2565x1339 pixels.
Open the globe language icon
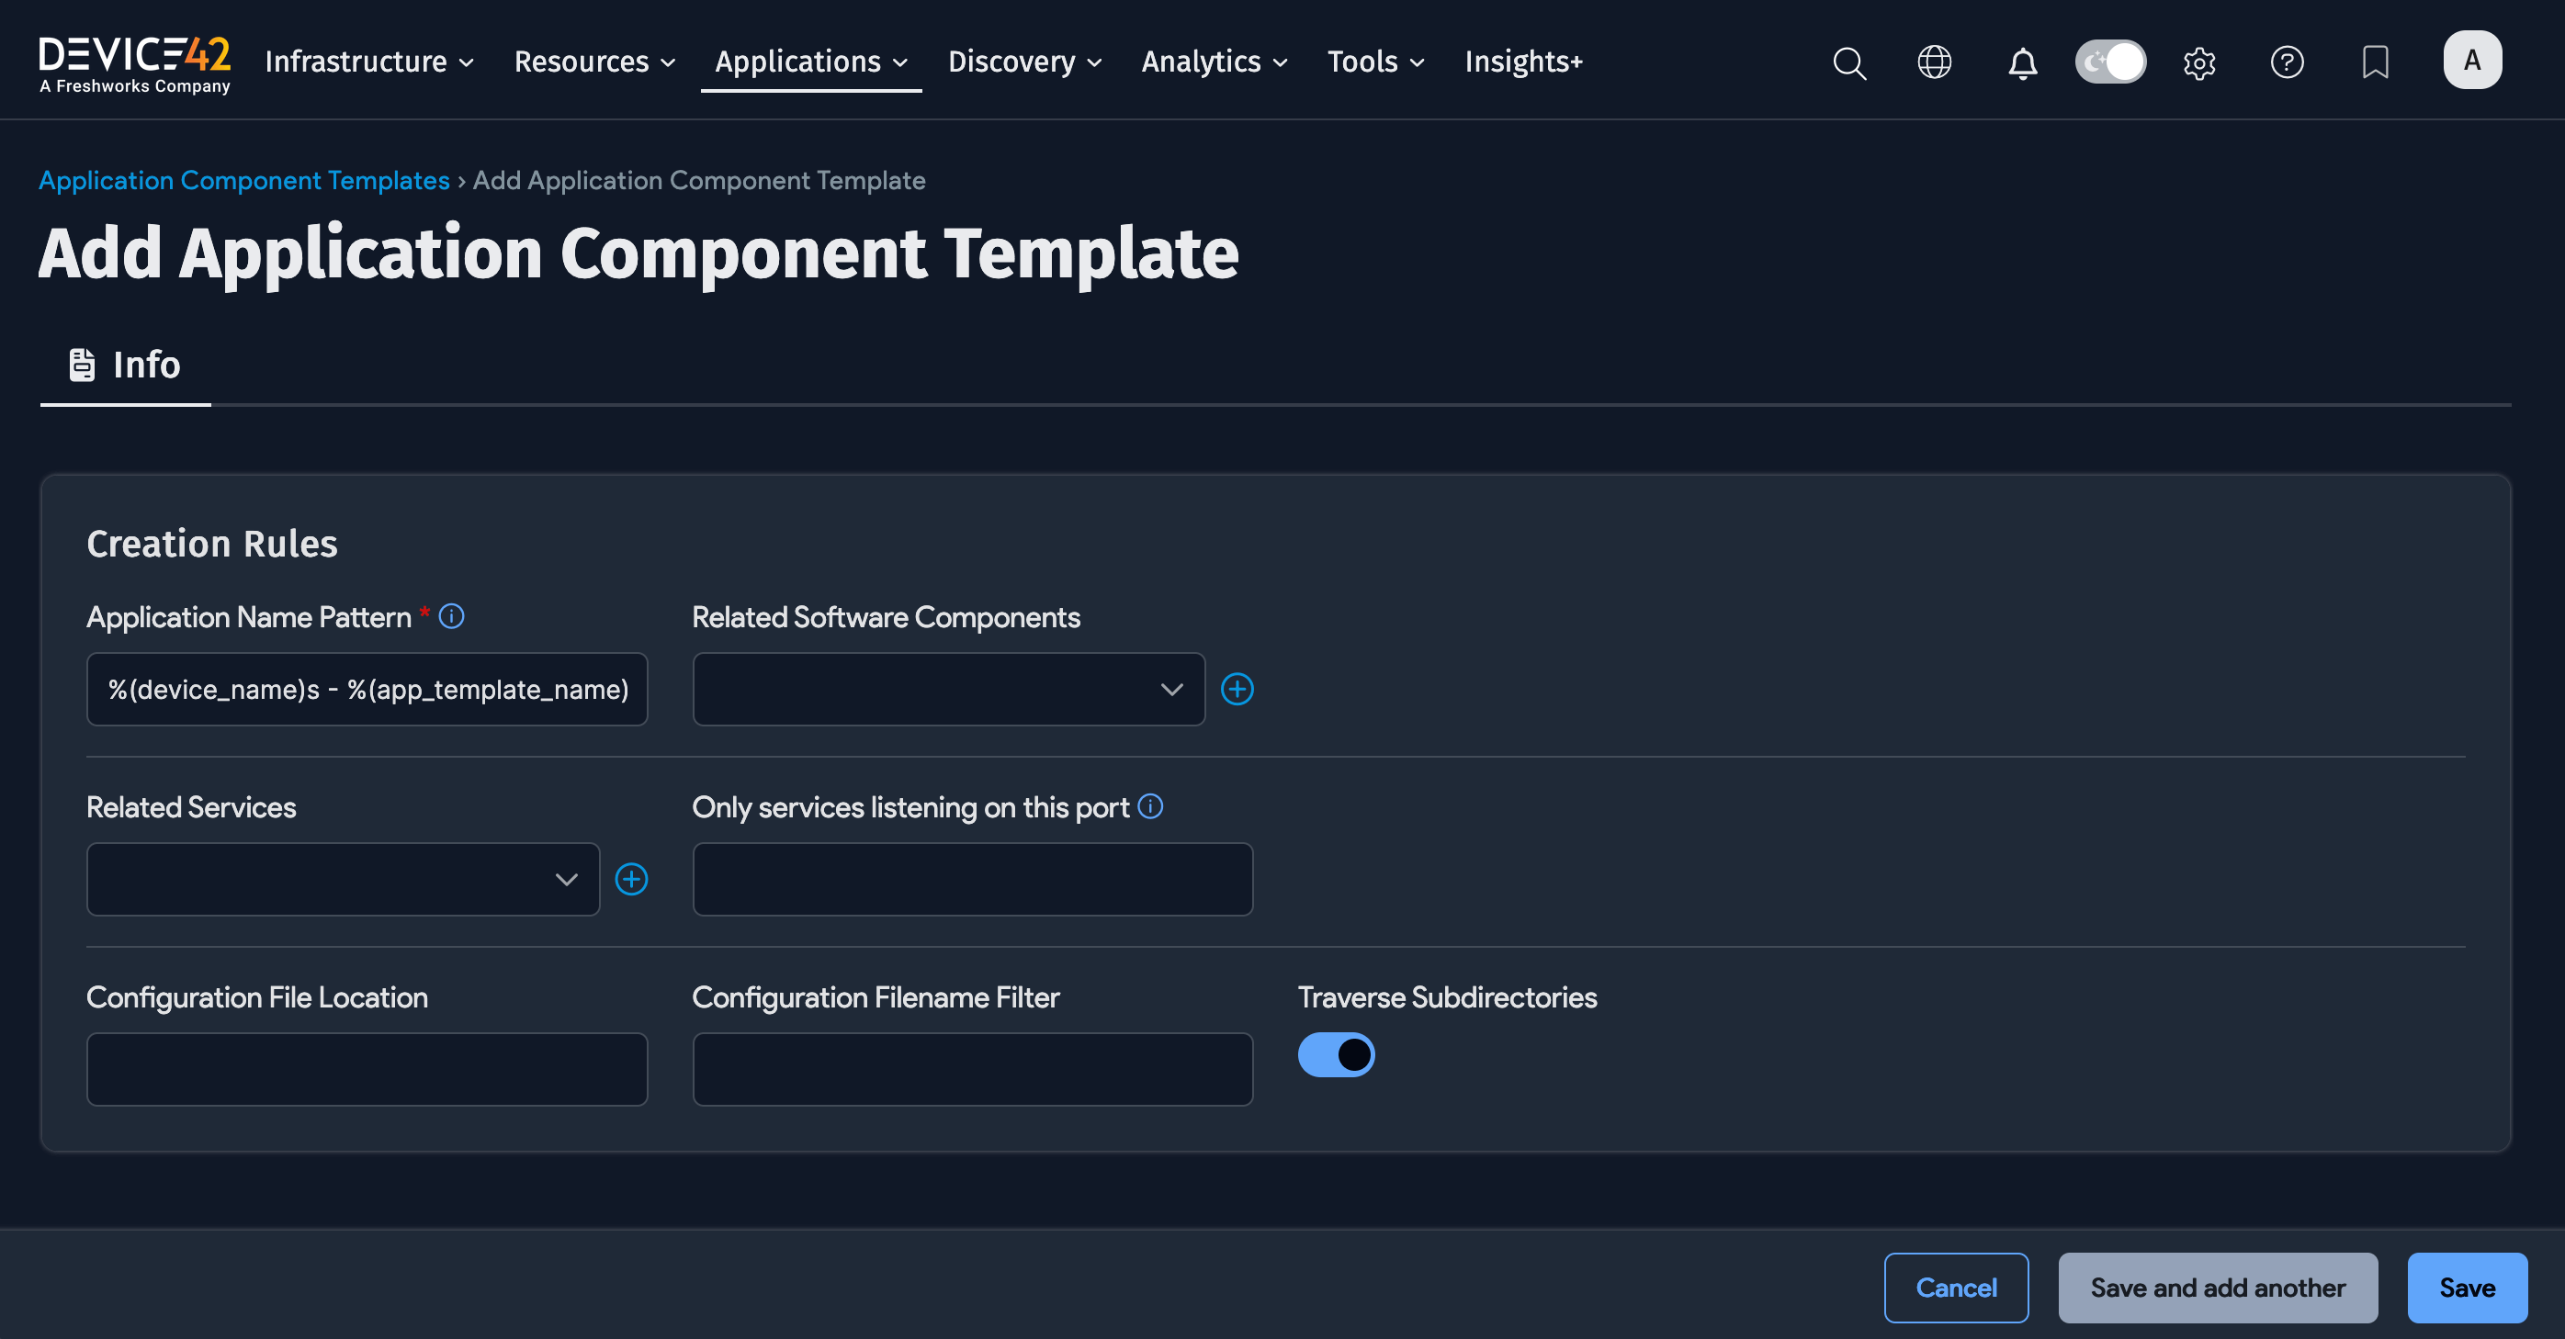pyautogui.click(x=1935, y=62)
